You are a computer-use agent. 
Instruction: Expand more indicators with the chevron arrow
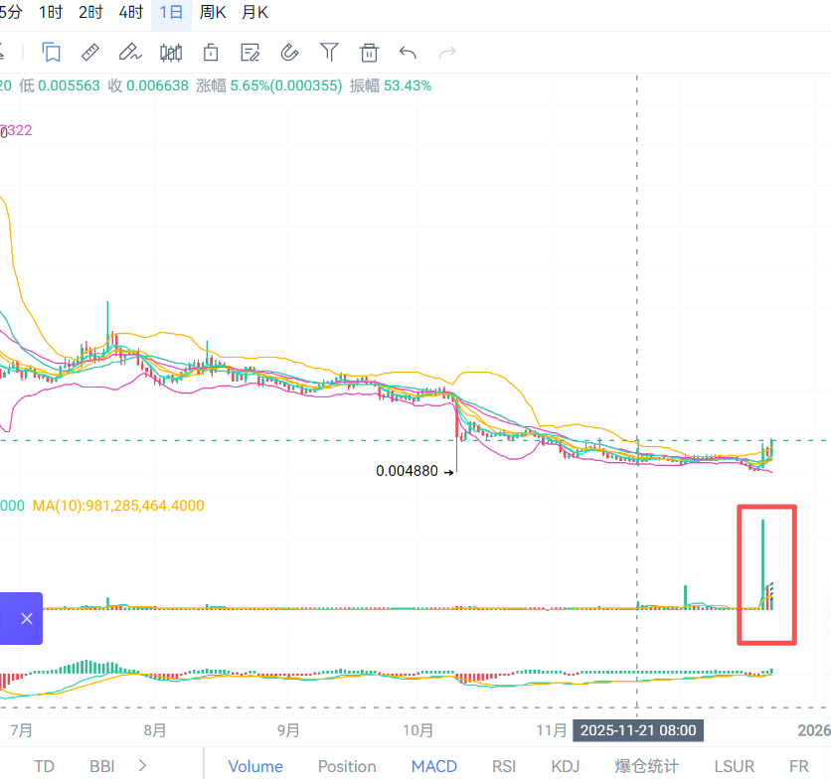coord(142,766)
